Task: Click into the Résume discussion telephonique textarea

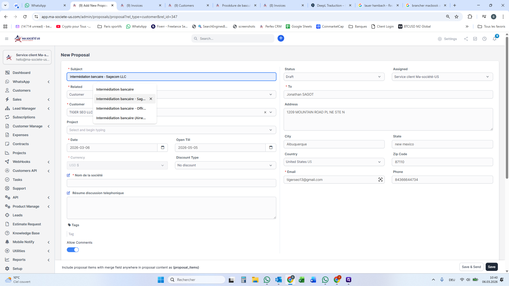Action: click(x=171, y=208)
